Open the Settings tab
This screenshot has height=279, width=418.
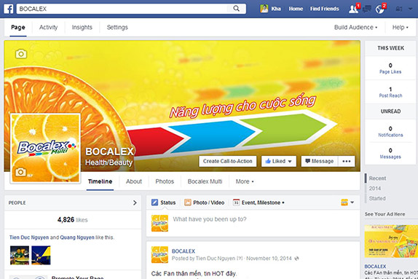point(117,27)
